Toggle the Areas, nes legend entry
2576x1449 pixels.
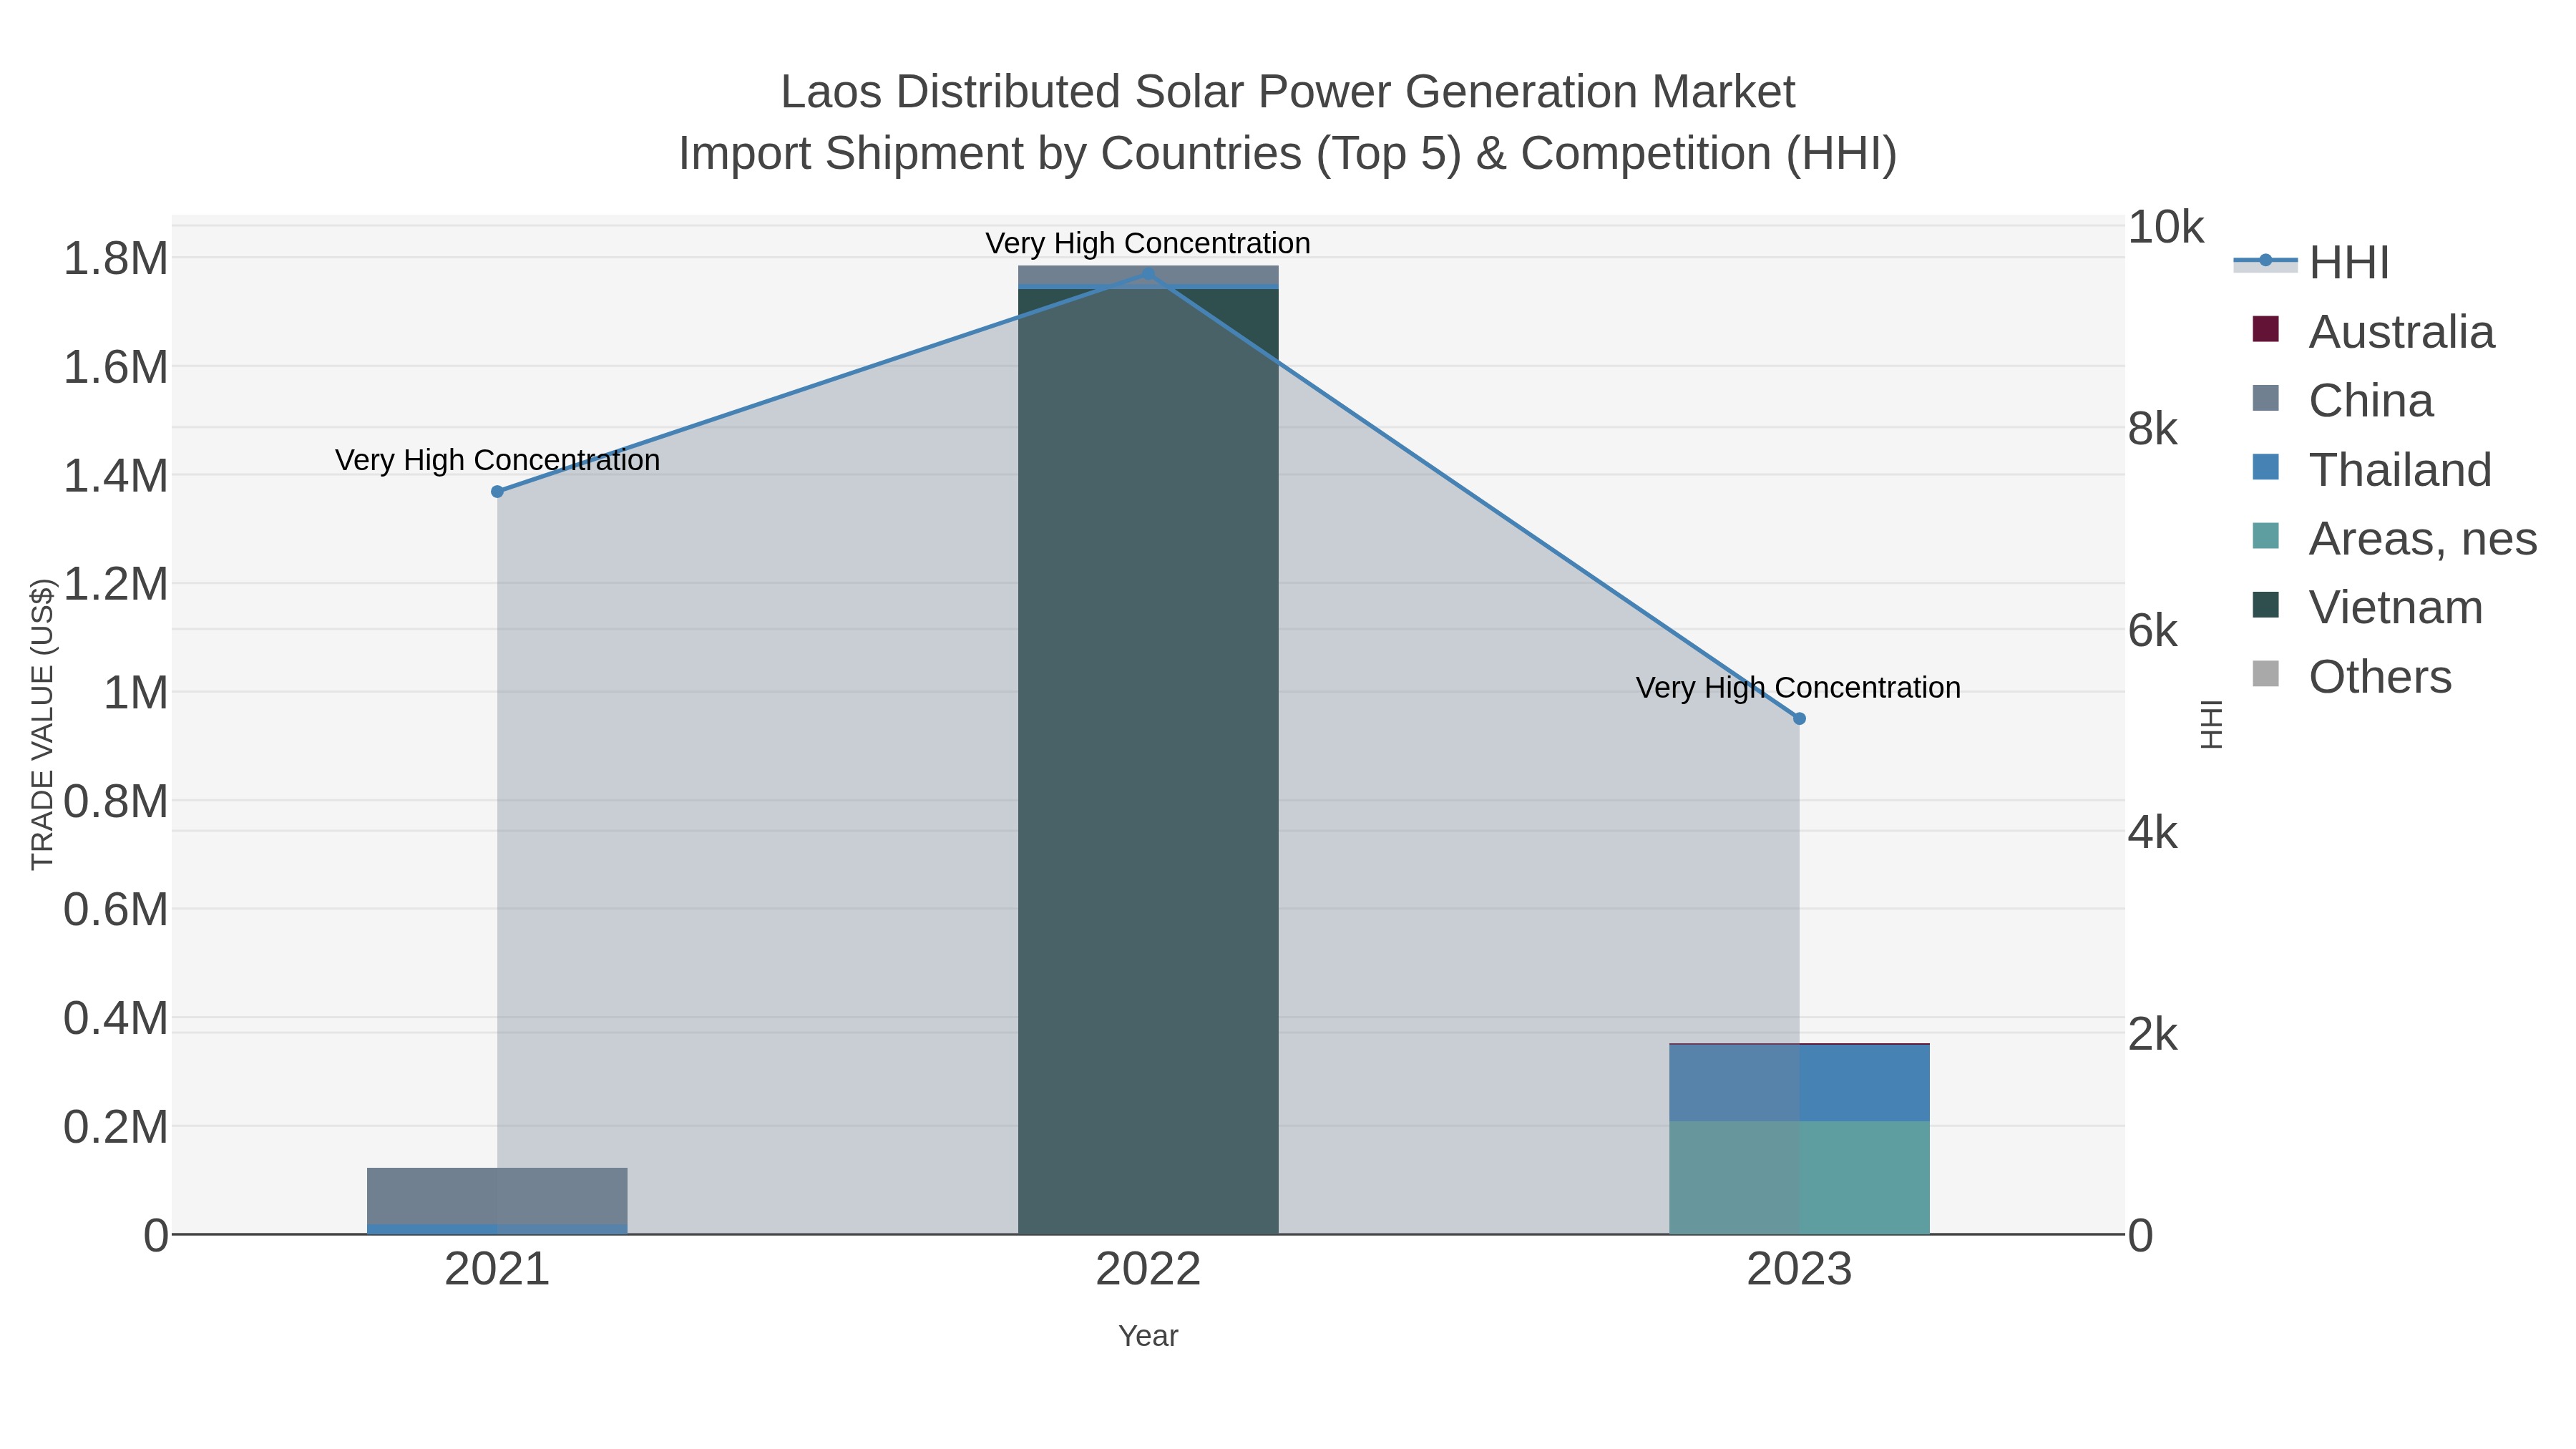[x=2394, y=539]
